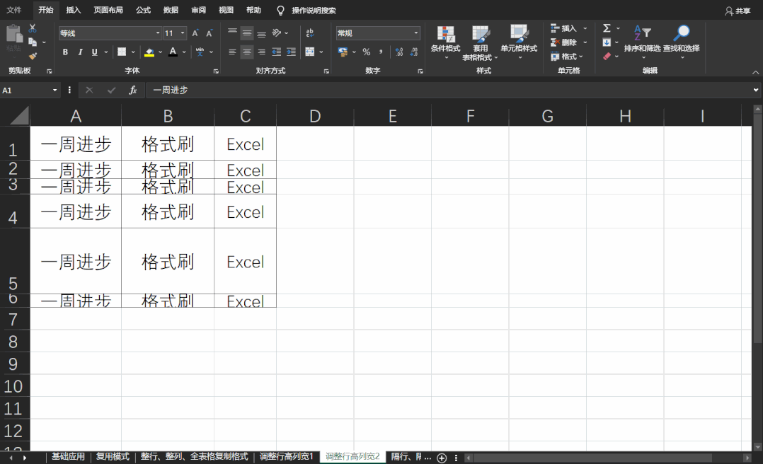
Task: Click the AutoSum Σ icon
Action: 607,28
